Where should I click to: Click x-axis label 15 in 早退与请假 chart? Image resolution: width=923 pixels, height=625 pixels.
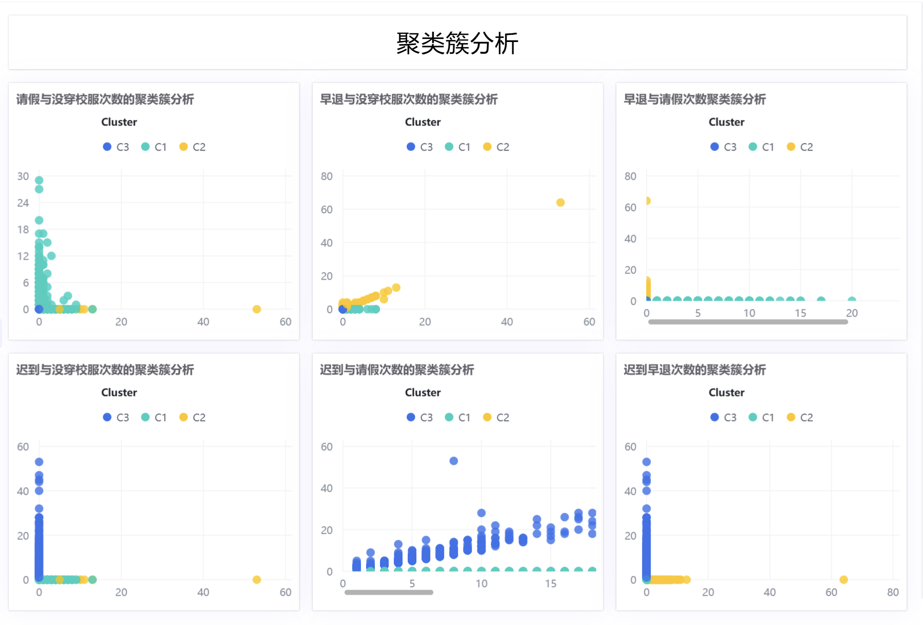pyautogui.click(x=800, y=313)
